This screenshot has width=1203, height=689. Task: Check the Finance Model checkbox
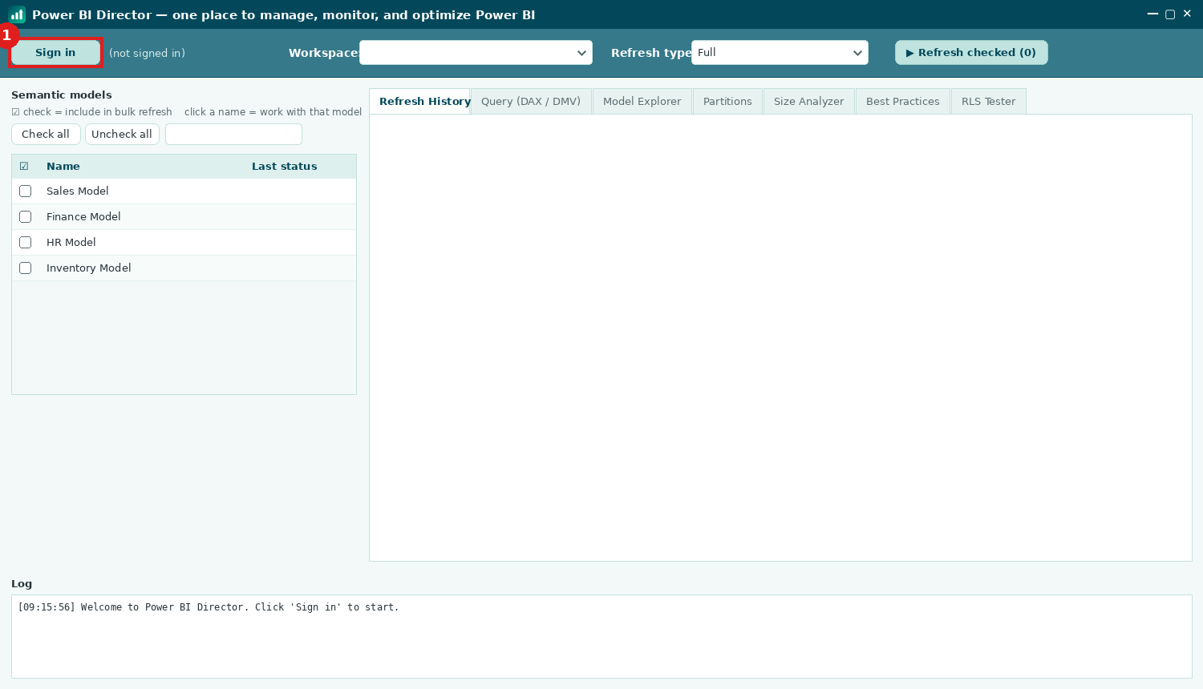tap(26, 217)
